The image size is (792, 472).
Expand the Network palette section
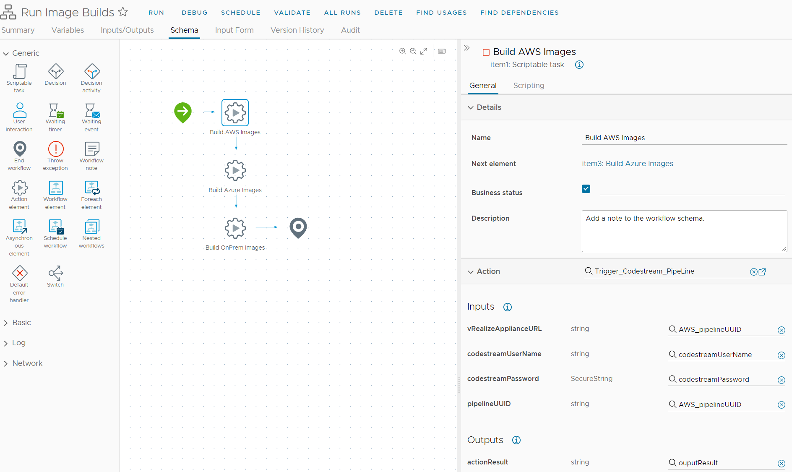point(6,364)
